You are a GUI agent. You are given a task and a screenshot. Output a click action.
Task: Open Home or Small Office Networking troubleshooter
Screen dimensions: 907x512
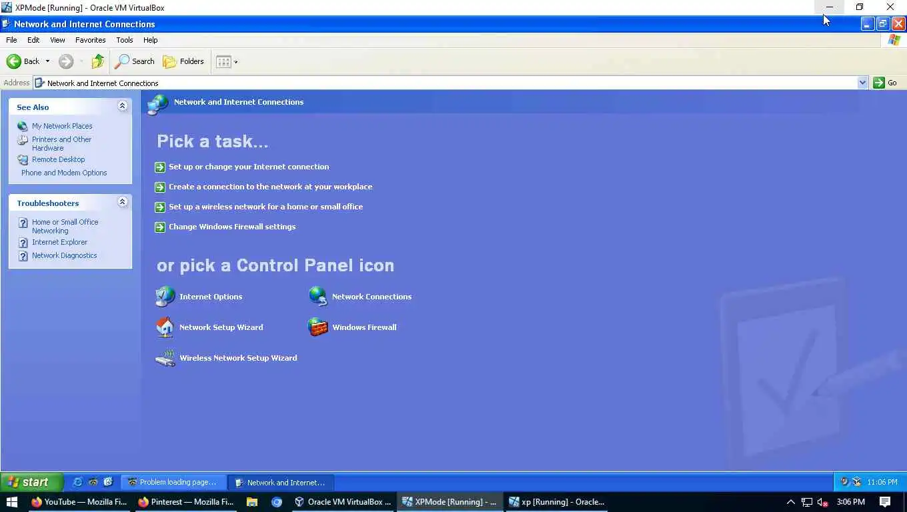[65, 226]
